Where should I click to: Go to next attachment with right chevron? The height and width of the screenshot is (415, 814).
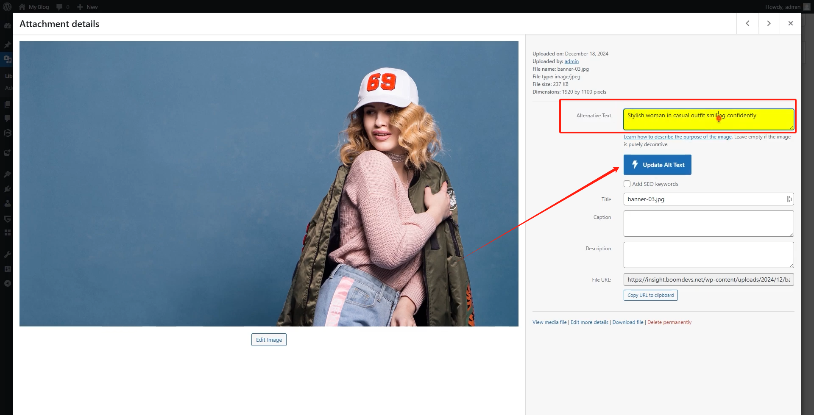tap(769, 23)
